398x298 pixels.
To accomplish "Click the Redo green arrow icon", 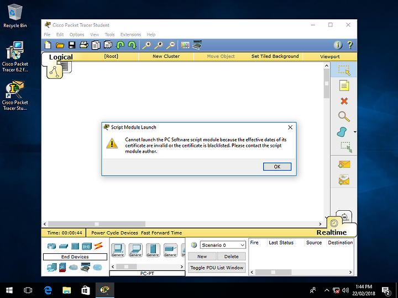I will coord(132,45).
